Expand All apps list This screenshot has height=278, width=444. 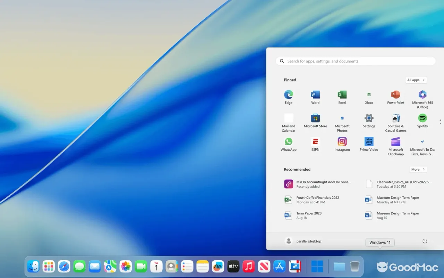(x=416, y=80)
